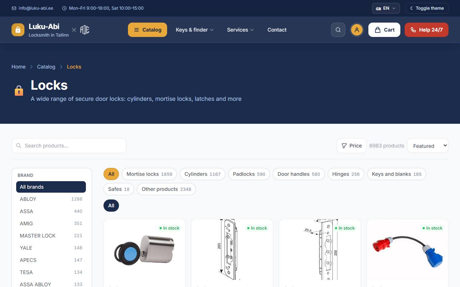Go to Catalog breadcrumb link
Screen dimensions: 460x287
pyautogui.click(x=46, y=67)
